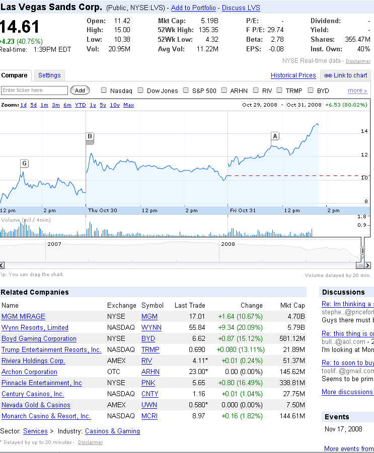This screenshot has height=453, width=374.
Task: Open the NYSE data Disclaimer link
Action: [358, 61]
